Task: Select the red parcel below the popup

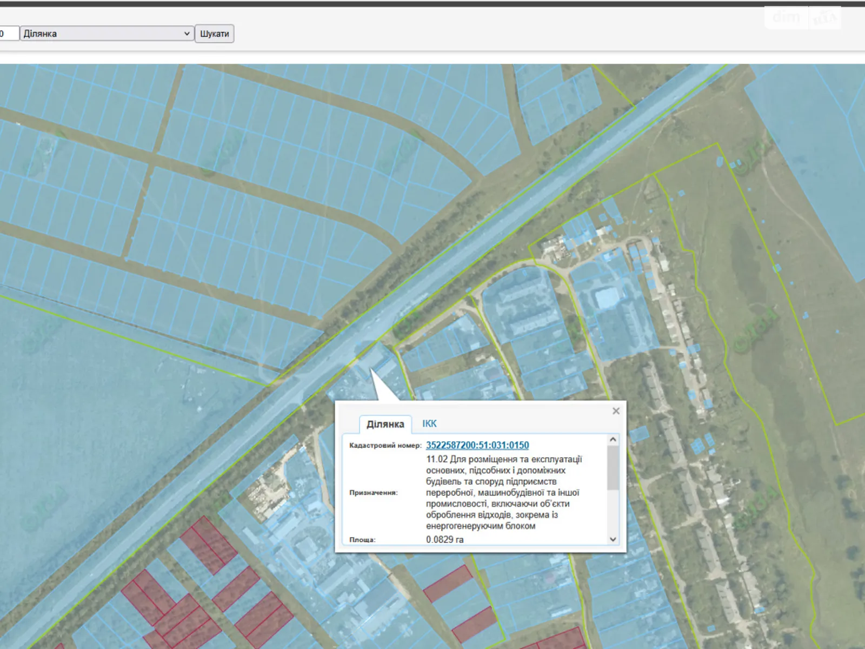Action: (447, 584)
